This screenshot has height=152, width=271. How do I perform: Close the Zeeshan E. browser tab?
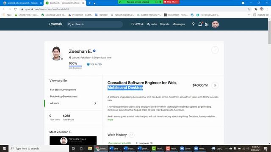coord(83,3)
